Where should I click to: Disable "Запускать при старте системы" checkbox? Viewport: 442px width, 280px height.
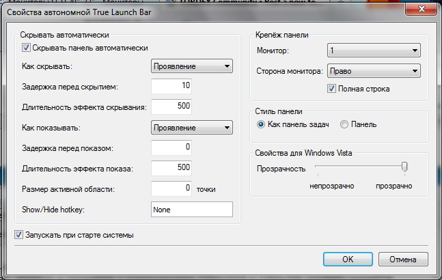pos(19,235)
